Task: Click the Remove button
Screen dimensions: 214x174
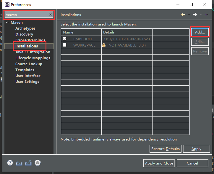Action: [200, 51]
